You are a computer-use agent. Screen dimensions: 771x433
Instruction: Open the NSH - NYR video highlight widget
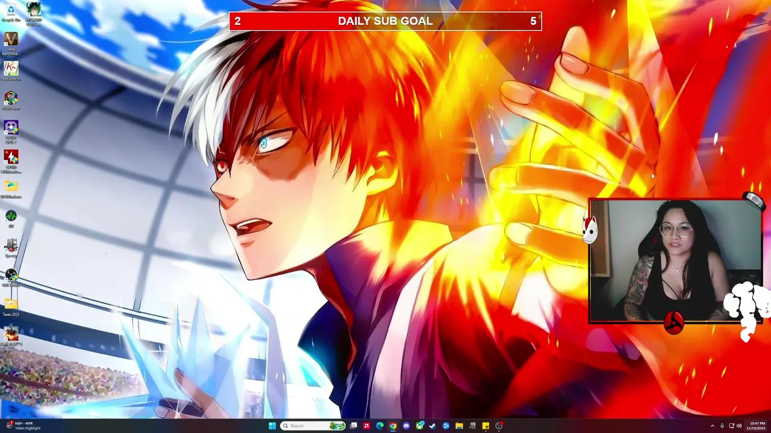tap(24, 426)
